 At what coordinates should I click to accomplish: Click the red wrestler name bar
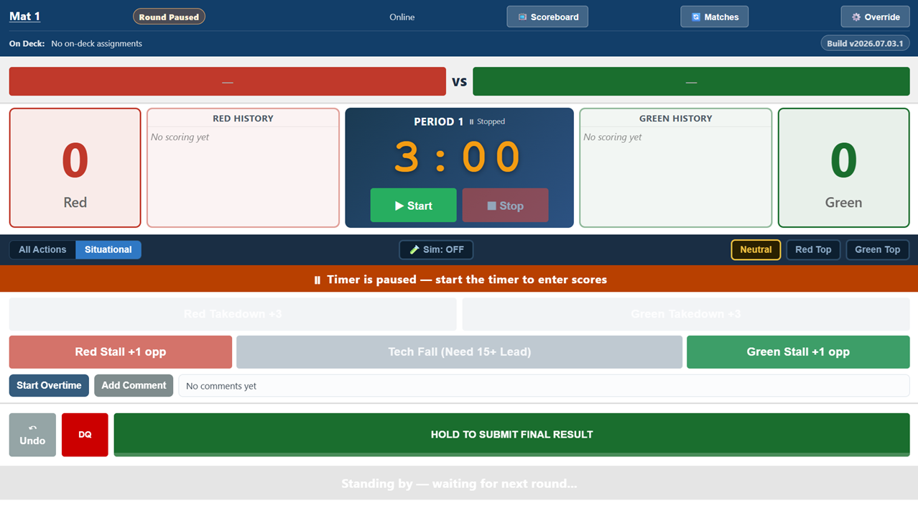click(x=228, y=81)
